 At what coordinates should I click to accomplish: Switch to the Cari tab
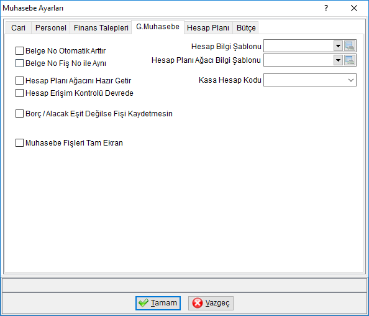coord(18,28)
